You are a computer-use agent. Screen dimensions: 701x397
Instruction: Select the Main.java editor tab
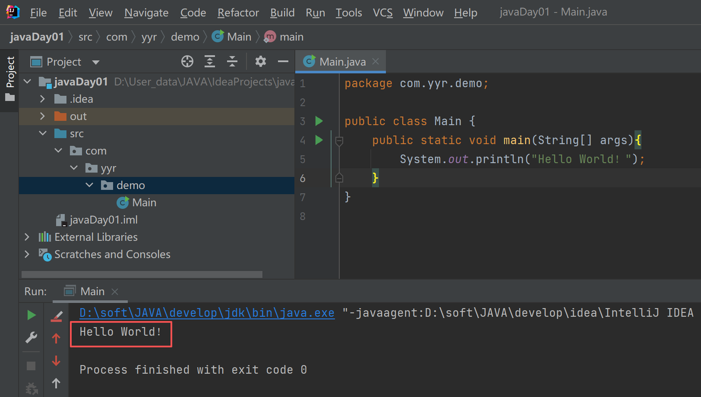[x=340, y=61]
